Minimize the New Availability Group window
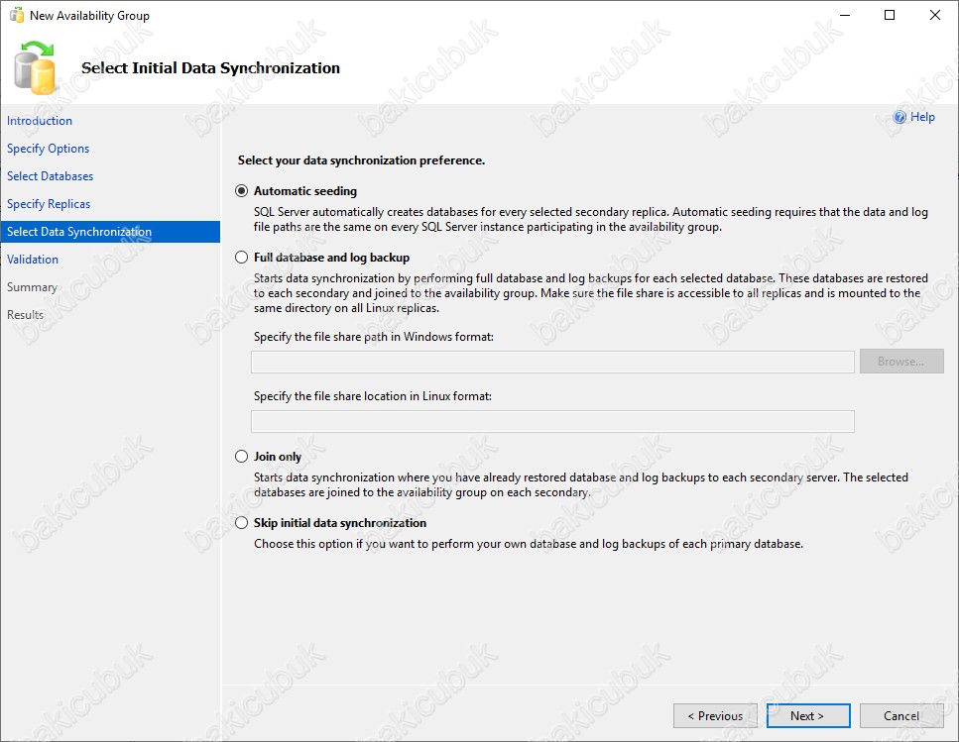Viewport: 959px width, 742px height. click(x=845, y=15)
